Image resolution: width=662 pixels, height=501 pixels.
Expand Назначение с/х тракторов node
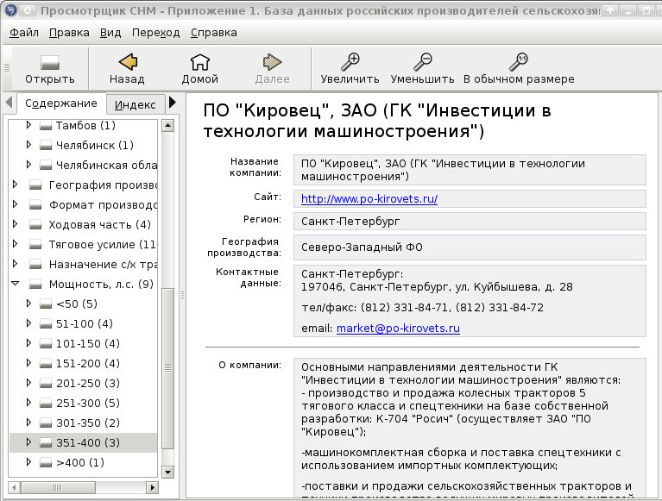[x=16, y=264]
